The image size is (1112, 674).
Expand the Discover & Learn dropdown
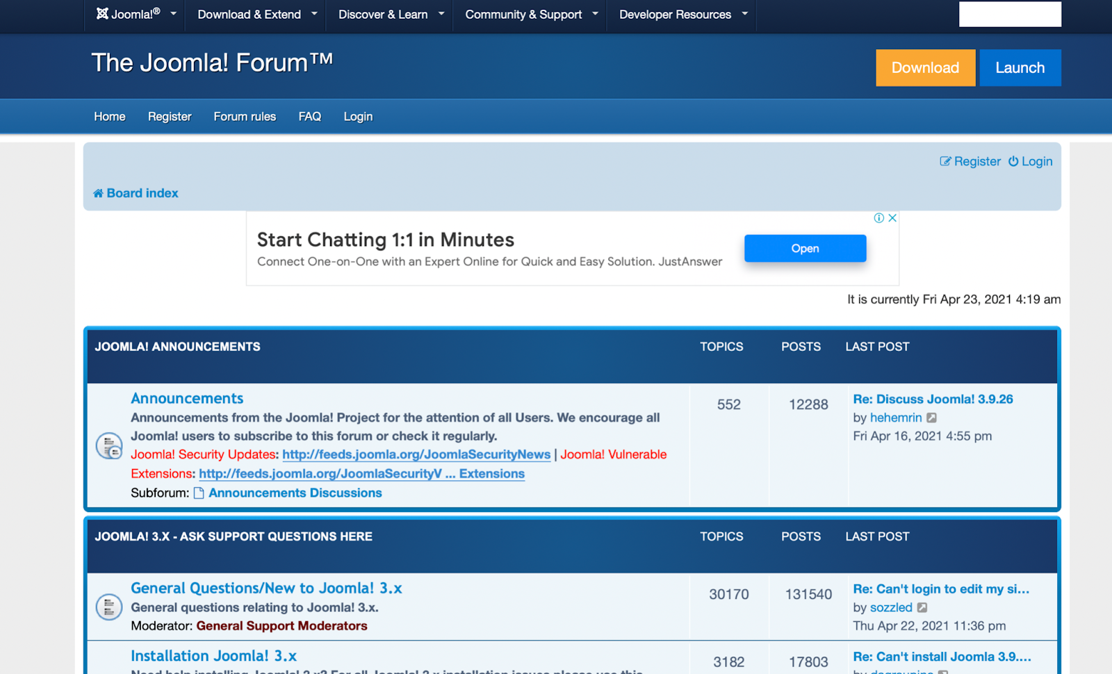[x=441, y=13]
